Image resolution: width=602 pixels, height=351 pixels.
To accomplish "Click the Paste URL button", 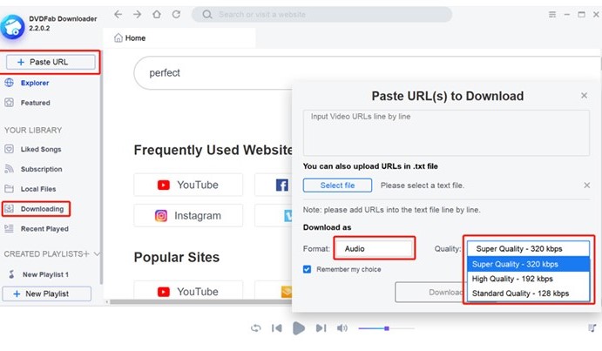I will pyautogui.click(x=51, y=62).
